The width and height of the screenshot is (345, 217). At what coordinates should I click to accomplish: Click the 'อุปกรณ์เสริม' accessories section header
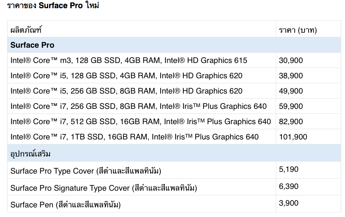(30, 154)
